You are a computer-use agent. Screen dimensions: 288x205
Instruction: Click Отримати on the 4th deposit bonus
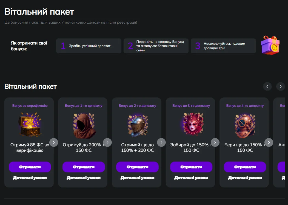(244, 167)
